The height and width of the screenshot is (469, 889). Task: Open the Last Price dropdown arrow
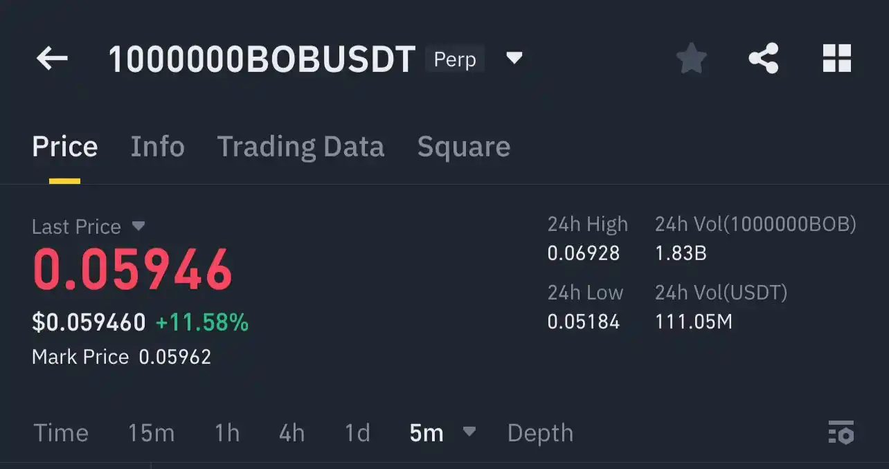tap(138, 226)
